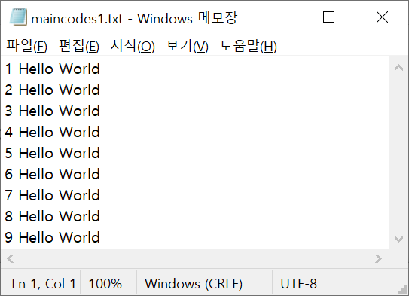The image size is (409, 296).
Task: Open the 파일(F) menu
Action: 26,46
